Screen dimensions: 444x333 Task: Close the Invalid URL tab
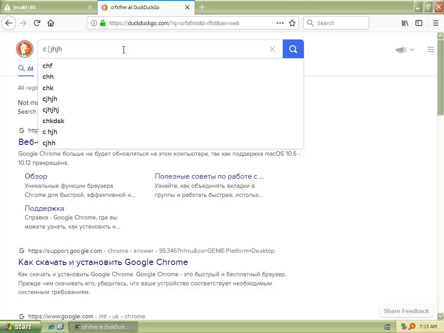tap(90, 7)
